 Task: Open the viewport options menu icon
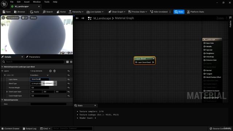tap(3, 18)
